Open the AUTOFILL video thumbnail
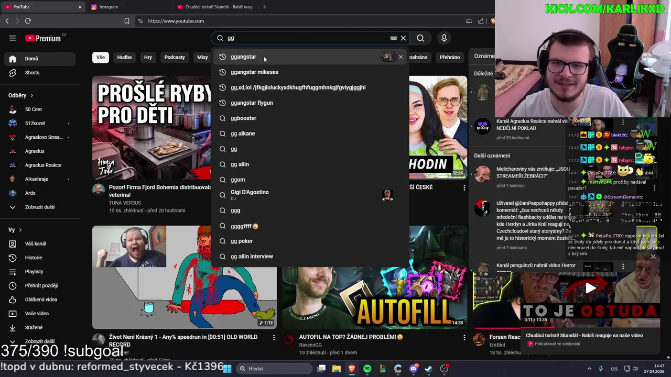Image resolution: width=671 pixels, height=377 pixels. 374,297
